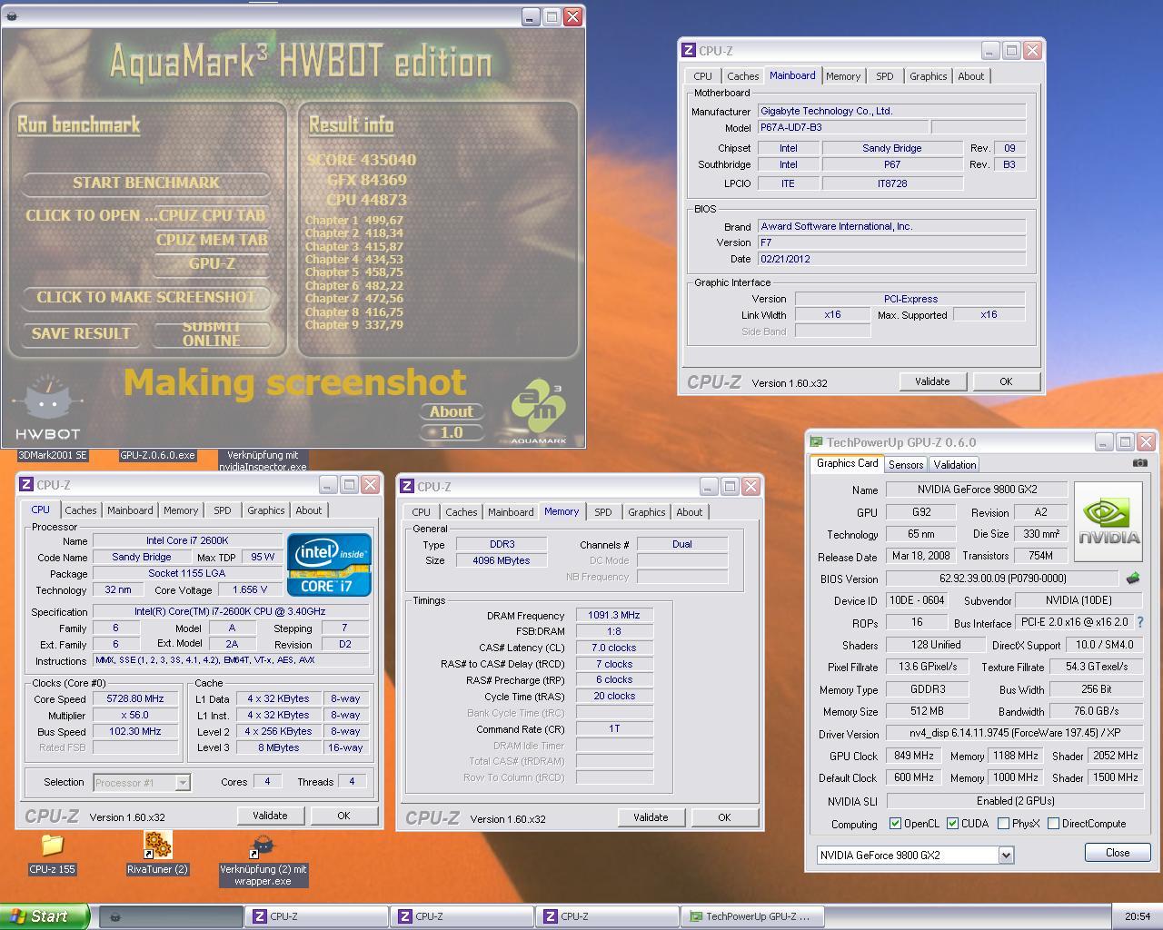
Task: Click the SCORE 435040 result text
Action: click(x=362, y=160)
